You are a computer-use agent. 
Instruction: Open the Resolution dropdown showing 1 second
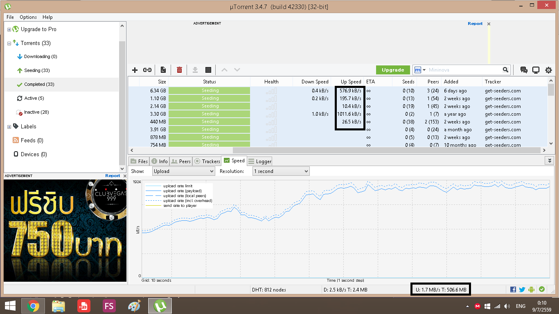coord(281,171)
